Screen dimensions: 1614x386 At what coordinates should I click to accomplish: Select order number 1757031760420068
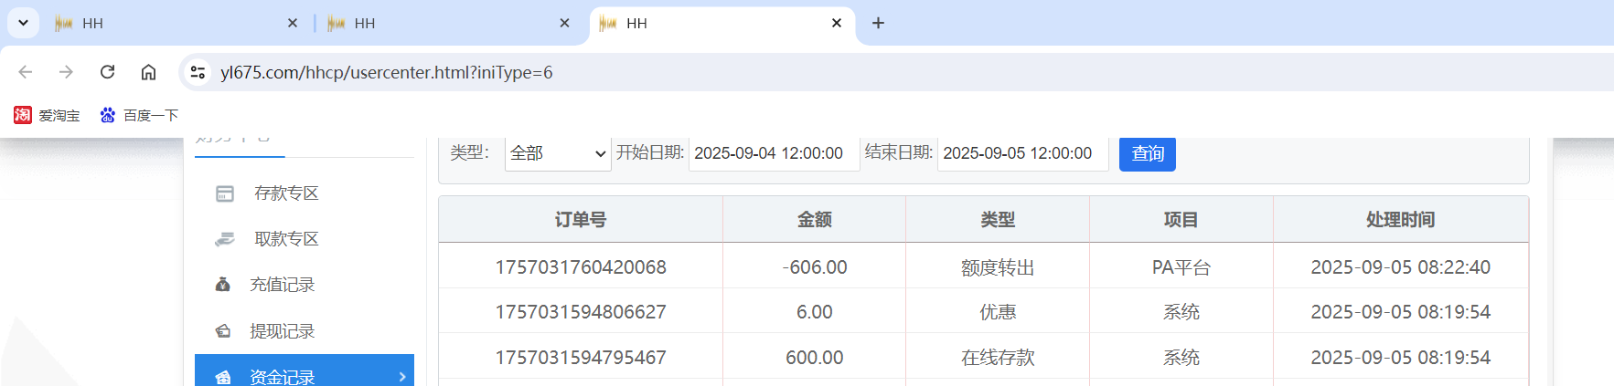pyautogui.click(x=581, y=267)
